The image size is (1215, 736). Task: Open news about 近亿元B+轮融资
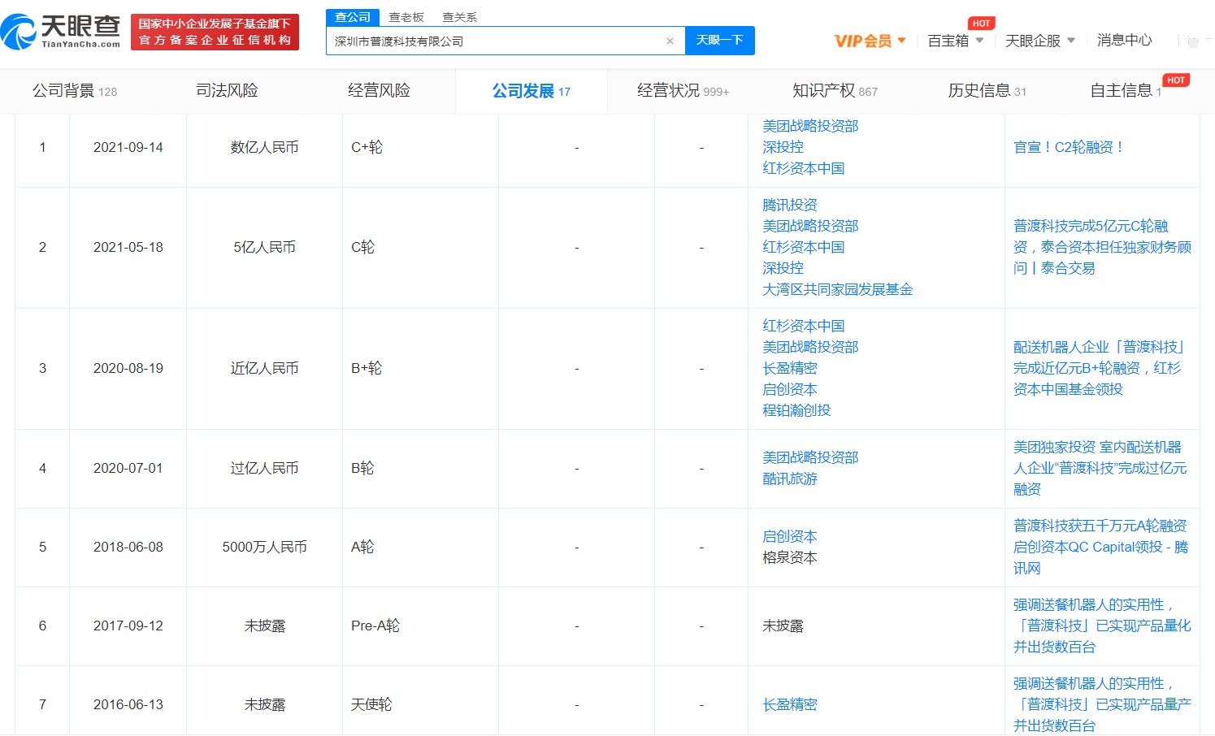click(1099, 368)
